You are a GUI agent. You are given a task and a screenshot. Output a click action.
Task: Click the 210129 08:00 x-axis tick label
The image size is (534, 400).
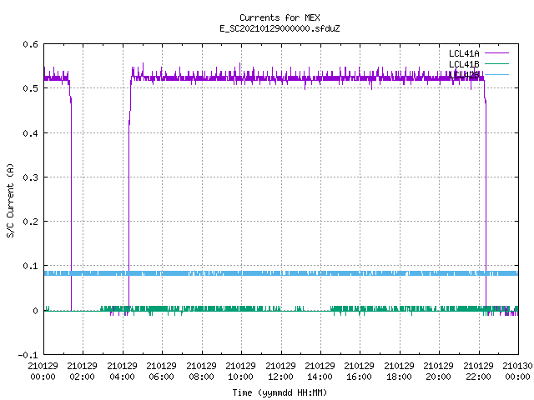click(201, 371)
